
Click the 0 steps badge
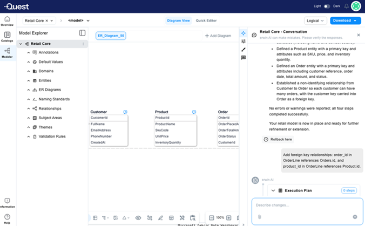349,190
